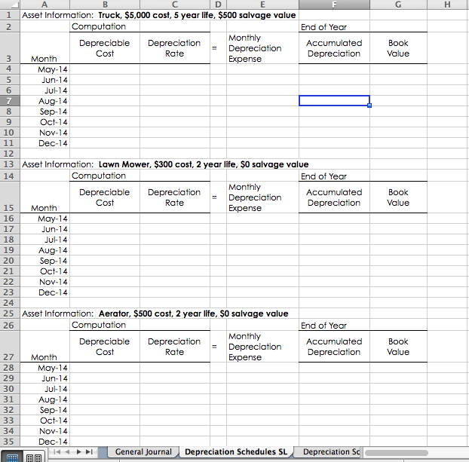Open the partially visible Depreciation Sc tab
The height and width of the screenshot is (462, 469).
[x=331, y=452]
